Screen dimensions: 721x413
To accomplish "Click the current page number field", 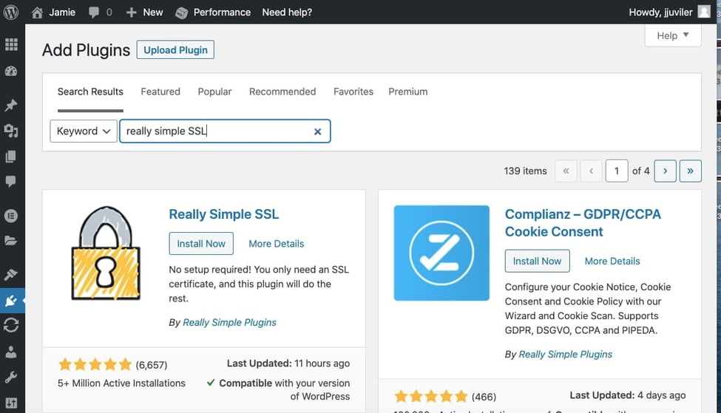I will (x=616, y=171).
